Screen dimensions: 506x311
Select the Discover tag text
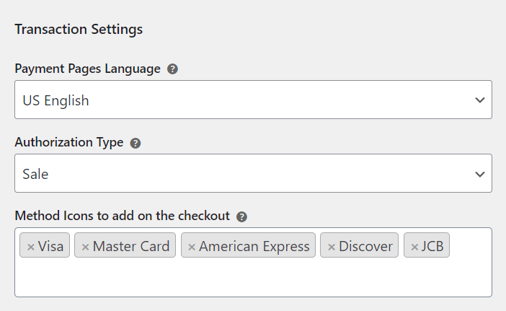tap(366, 247)
